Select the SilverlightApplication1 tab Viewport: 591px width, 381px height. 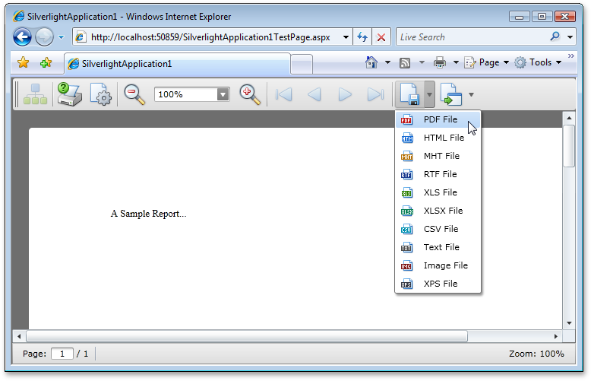point(177,64)
